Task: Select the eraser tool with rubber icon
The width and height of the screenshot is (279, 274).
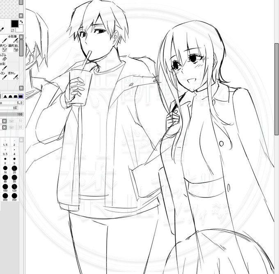Action: 4,57
